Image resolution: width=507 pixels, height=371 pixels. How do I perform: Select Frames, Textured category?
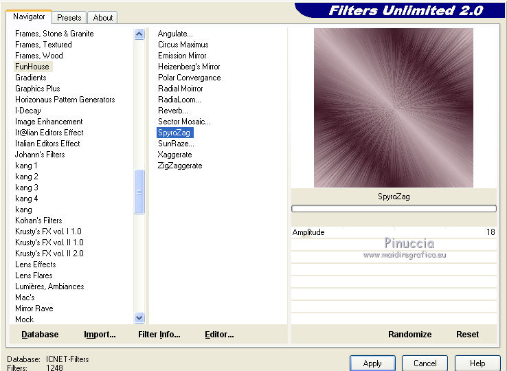(x=43, y=45)
